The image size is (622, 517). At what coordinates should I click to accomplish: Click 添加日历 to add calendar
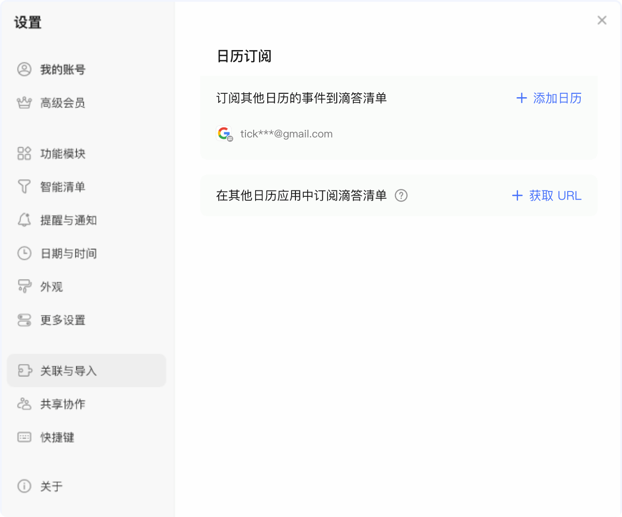coord(549,98)
